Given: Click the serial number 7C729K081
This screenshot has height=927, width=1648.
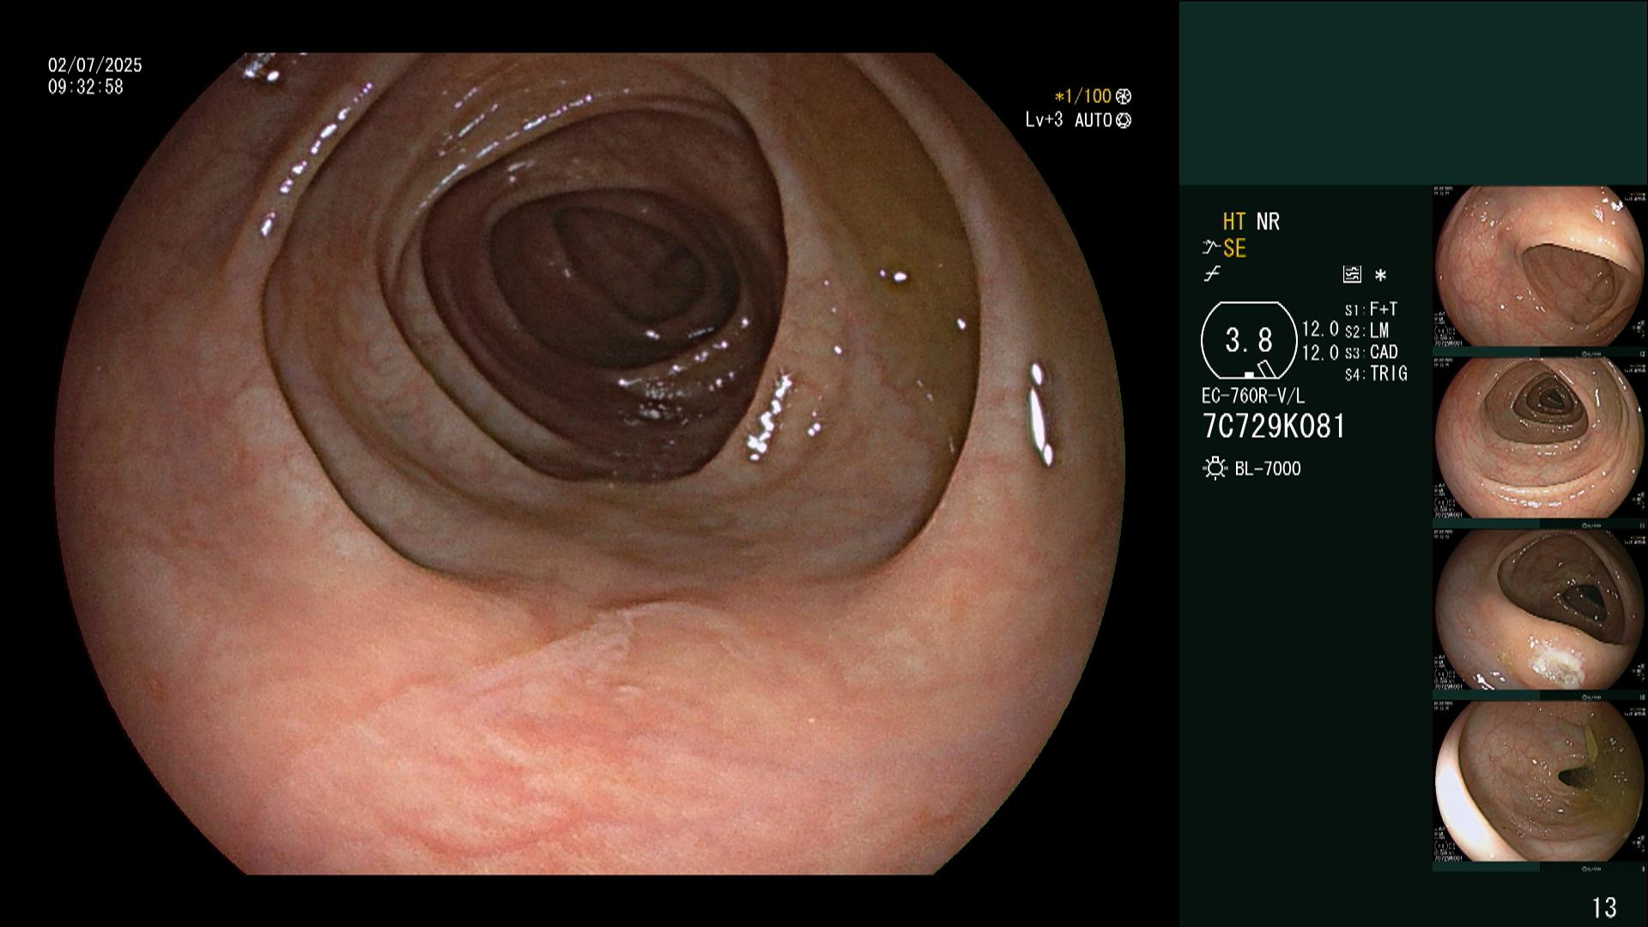Looking at the screenshot, I should [x=1274, y=427].
